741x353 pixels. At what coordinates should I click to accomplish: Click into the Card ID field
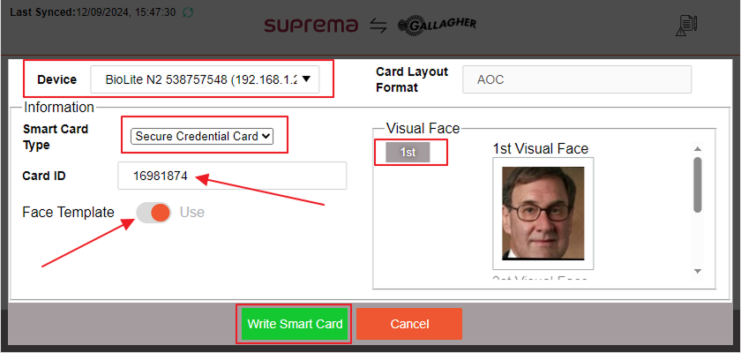(x=232, y=176)
